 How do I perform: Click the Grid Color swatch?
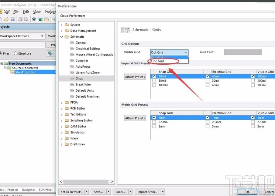point(243,52)
